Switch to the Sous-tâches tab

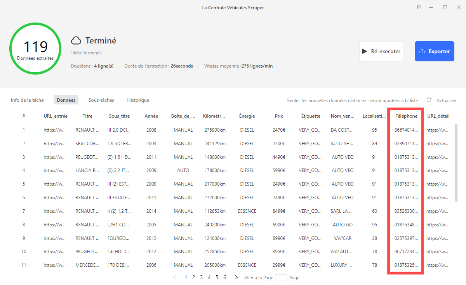101,100
